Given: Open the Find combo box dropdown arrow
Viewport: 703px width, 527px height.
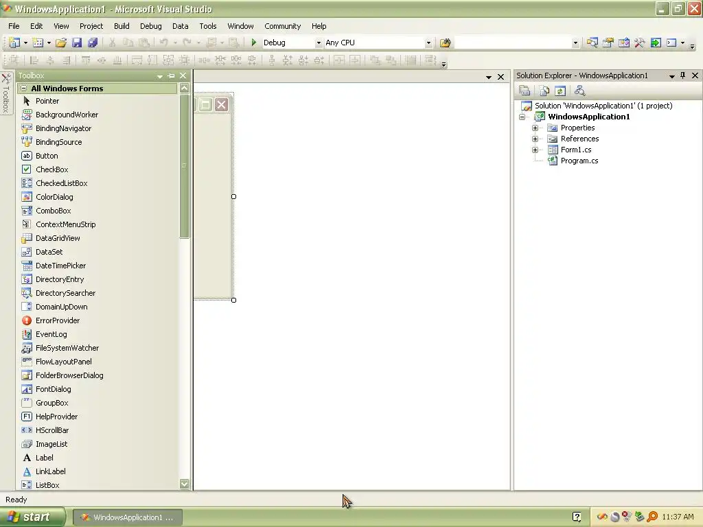Looking at the screenshot, I should tap(575, 43).
